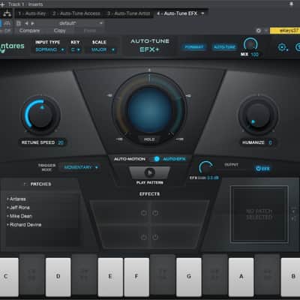Click the Antares logo
The height and width of the screenshot is (300, 300).
point(12,46)
